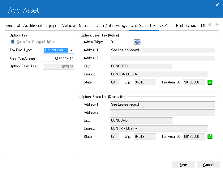Click Admin Address 2 empty field

click(x=162, y=58)
